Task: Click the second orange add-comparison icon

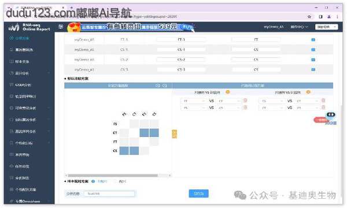Action: (308, 92)
